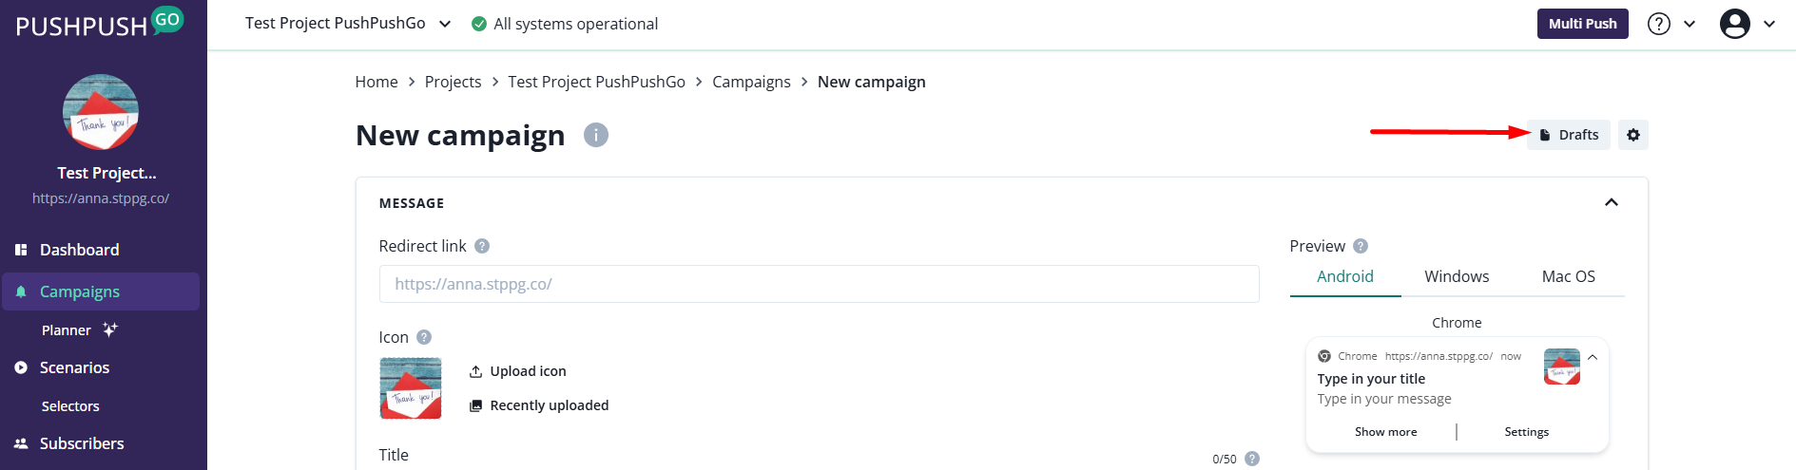The image size is (1796, 470).
Task: Click the New campaign info icon
Action: (596, 136)
